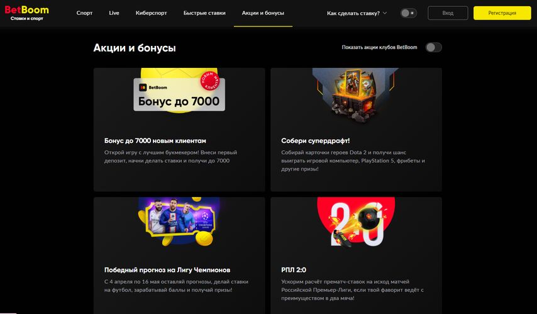
Task: Open 'Бонус до 7000 новым клиентам' title
Action: 155,140
